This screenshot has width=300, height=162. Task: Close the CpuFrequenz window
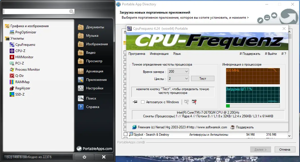point(284,29)
